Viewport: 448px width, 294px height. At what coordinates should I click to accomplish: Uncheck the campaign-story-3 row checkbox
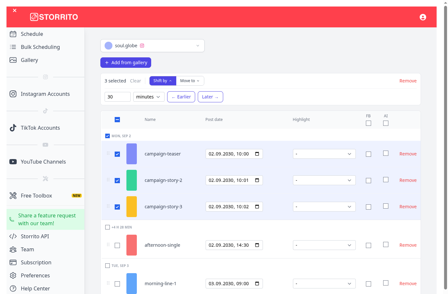pyautogui.click(x=117, y=207)
